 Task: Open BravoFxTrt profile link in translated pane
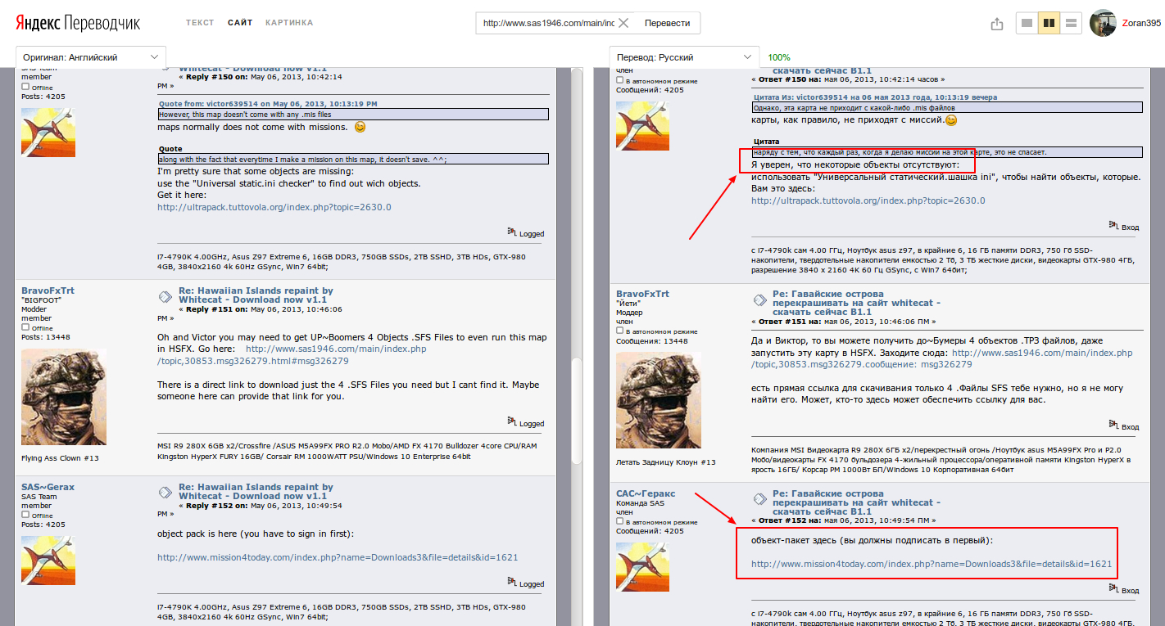point(642,294)
